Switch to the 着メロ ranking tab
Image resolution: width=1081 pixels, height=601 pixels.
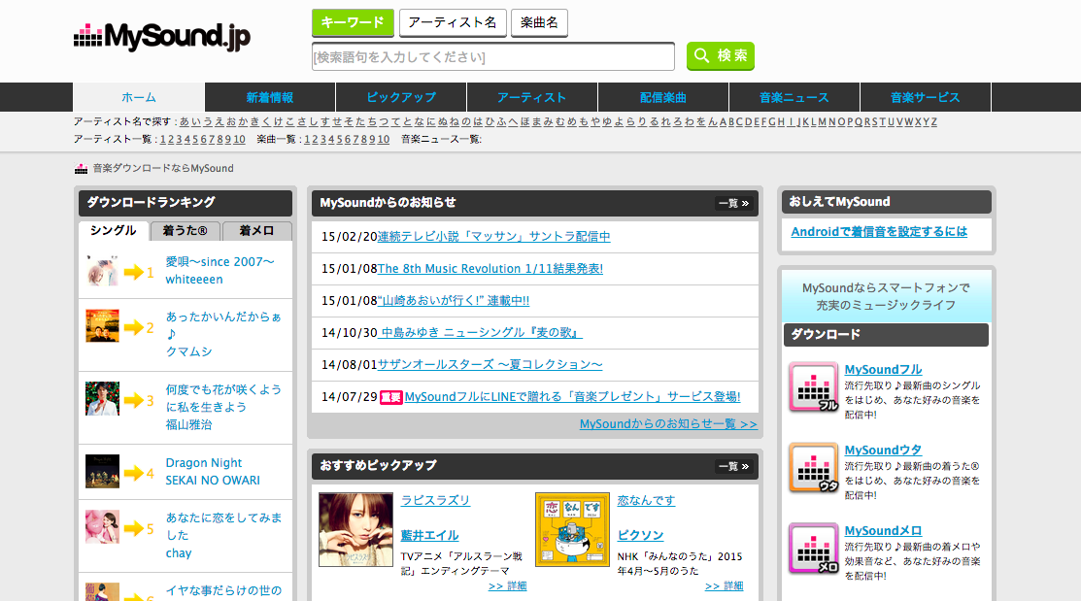(256, 231)
